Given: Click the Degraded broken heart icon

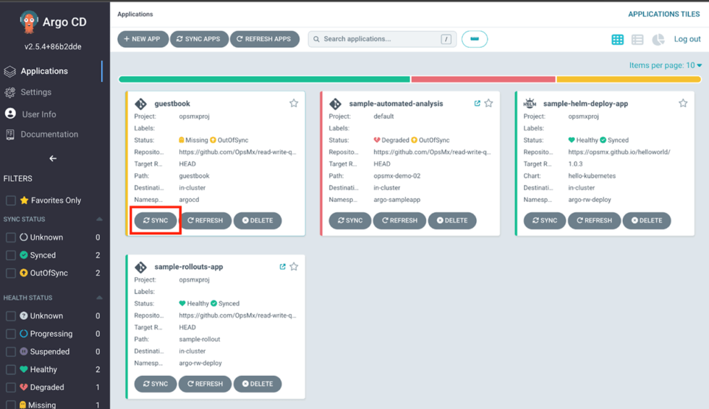Looking at the screenshot, I should click(377, 140).
